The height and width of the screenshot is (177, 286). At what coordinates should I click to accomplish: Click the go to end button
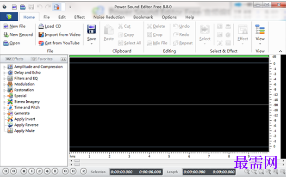[x=73, y=171]
